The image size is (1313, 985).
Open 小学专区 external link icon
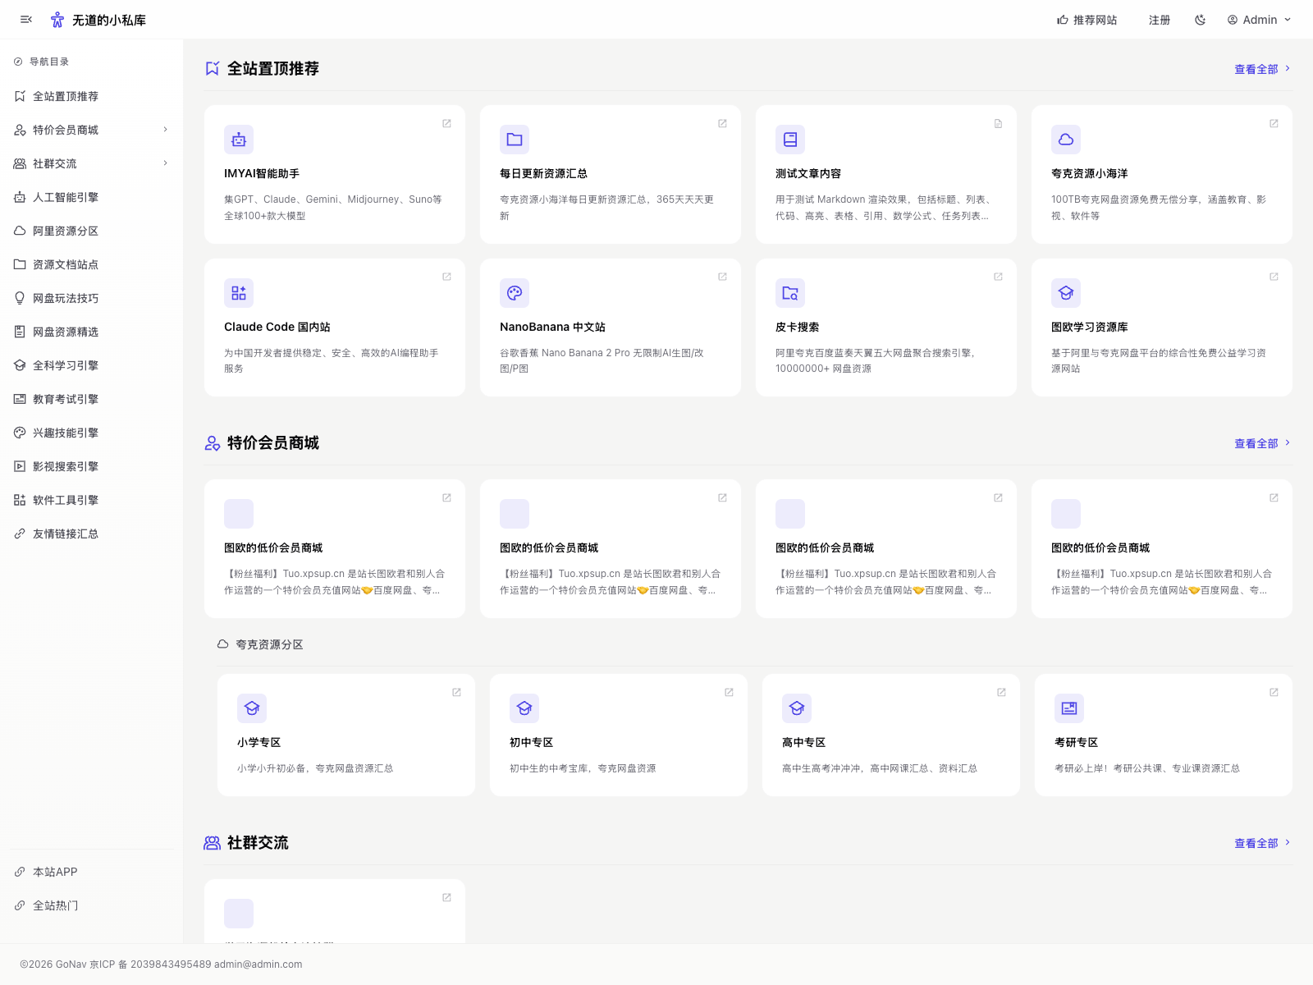pyautogui.click(x=456, y=692)
